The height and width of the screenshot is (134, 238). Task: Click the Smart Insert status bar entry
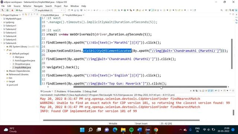(x=141, y=124)
